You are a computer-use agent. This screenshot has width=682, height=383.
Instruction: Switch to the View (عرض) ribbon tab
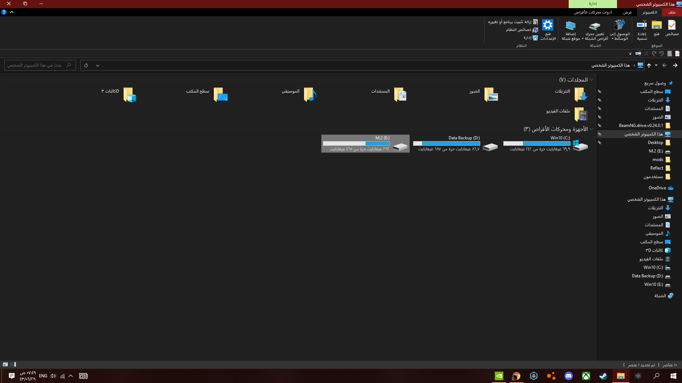(627, 12)
